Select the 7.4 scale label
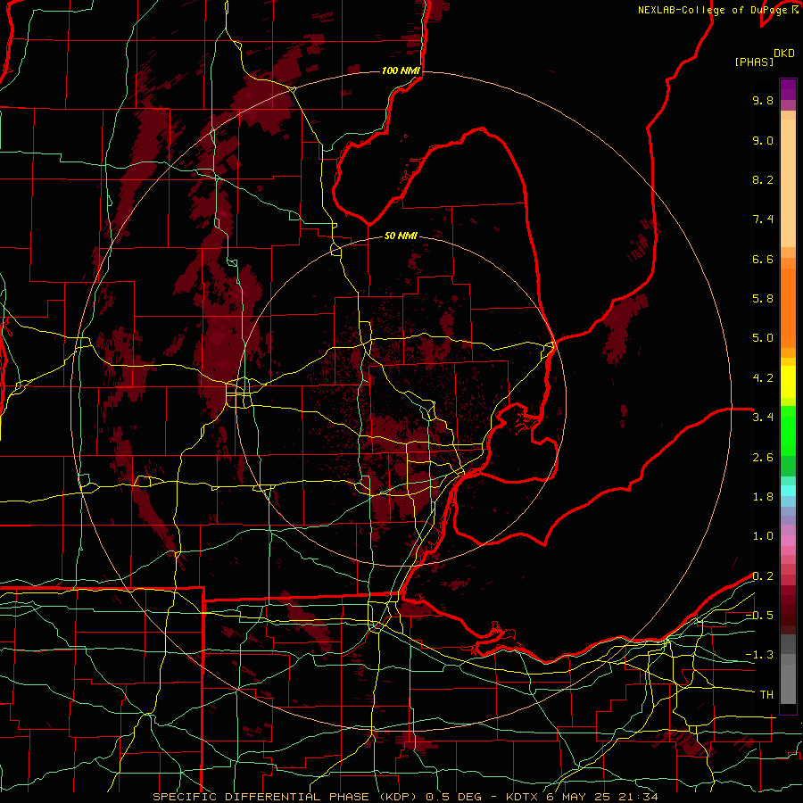This screenshot has height=803, width=803. click(x=763, y=219)
